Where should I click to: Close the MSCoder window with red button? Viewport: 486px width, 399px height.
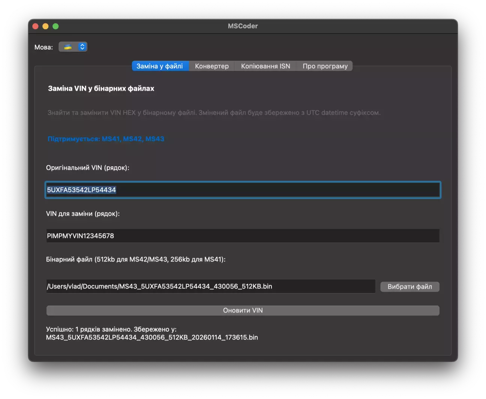tap(36, 26)
